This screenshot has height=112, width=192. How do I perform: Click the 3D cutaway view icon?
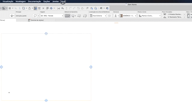pos(51,8)
